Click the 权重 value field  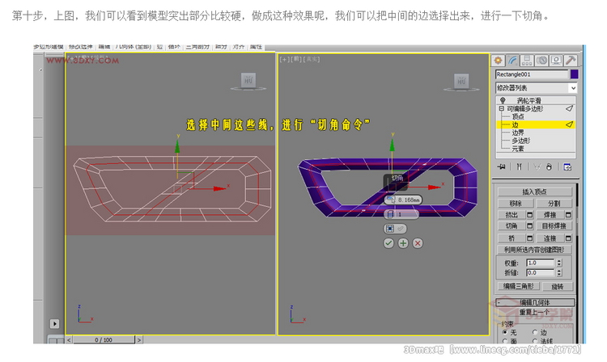point(541,263)
